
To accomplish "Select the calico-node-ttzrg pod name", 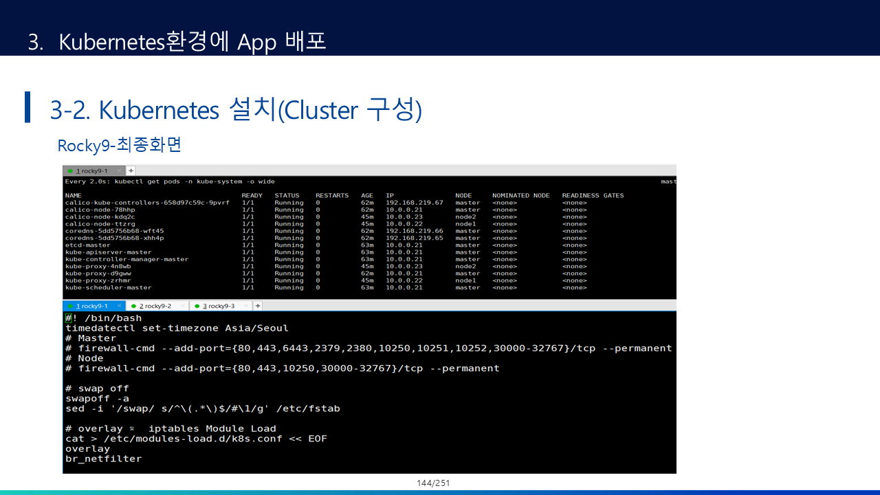I will point(100,224).
